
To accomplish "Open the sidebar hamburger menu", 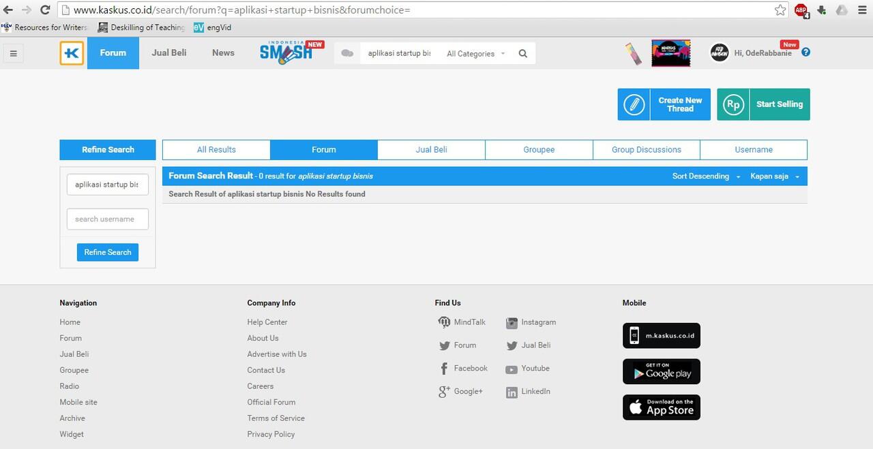I will point(13,52).
